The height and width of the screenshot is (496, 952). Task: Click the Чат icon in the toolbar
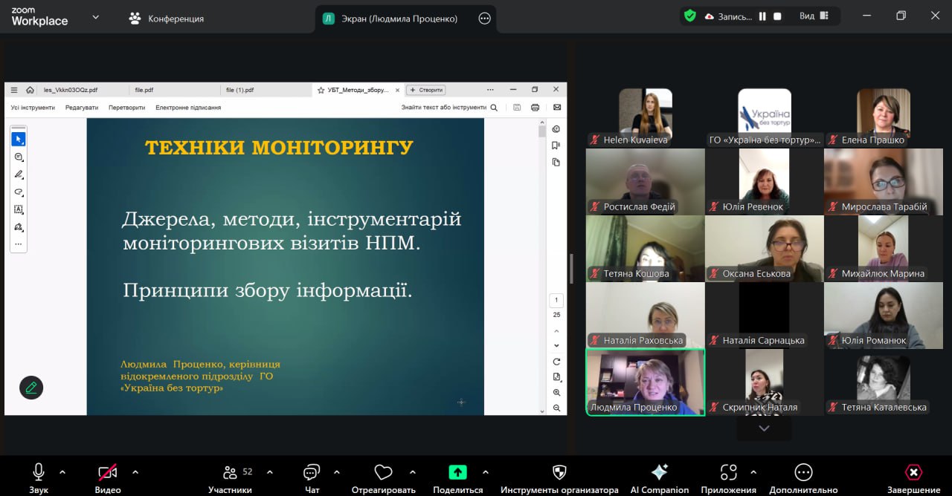coord(312,472)
